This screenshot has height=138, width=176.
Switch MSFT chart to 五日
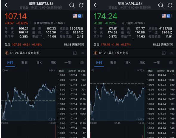[24, 63]
